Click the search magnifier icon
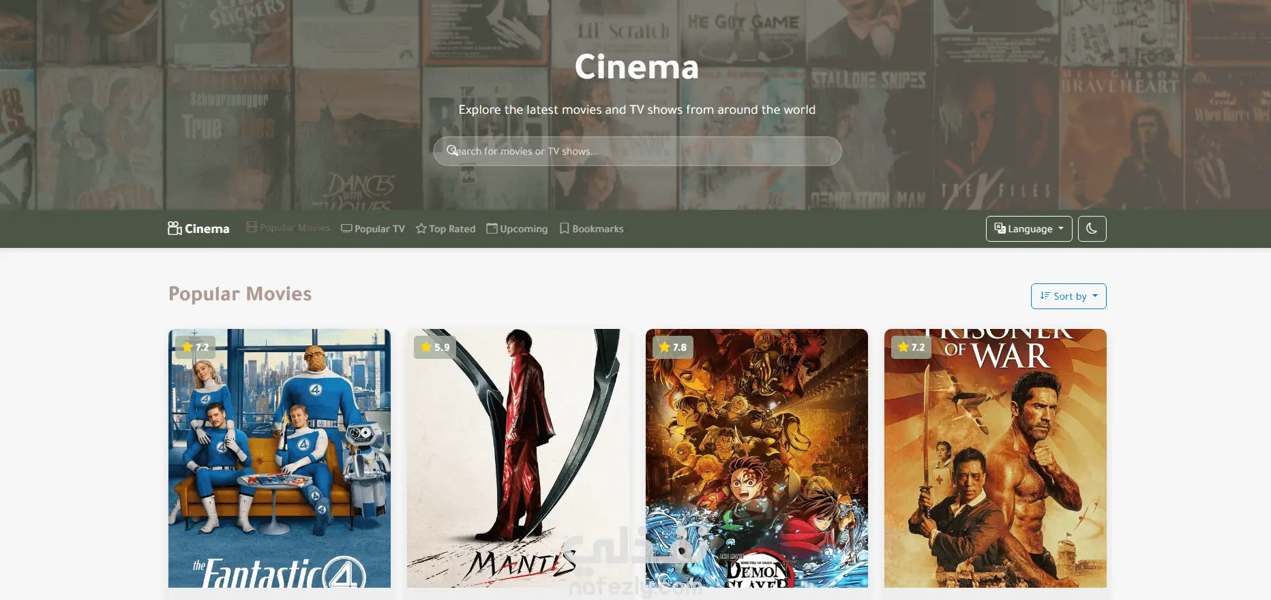 click(x=452, y=151)
